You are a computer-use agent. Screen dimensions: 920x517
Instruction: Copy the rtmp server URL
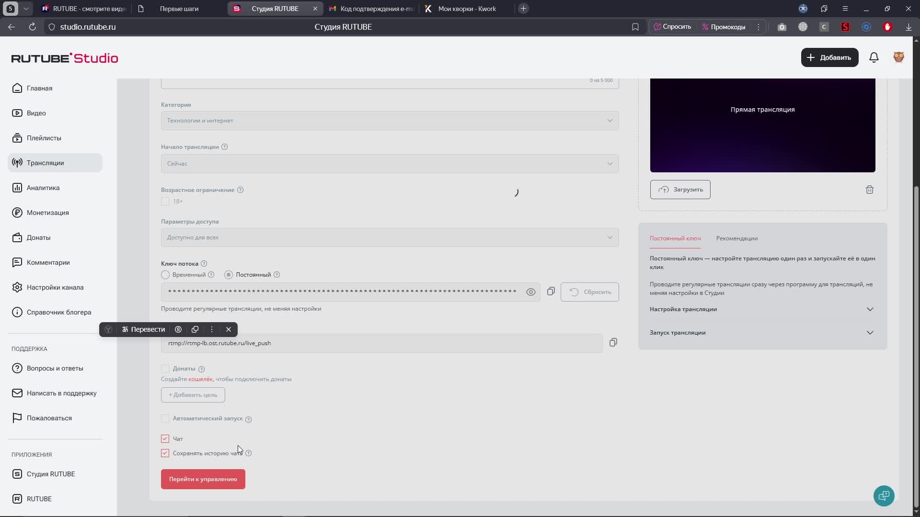tap(613, 342)
